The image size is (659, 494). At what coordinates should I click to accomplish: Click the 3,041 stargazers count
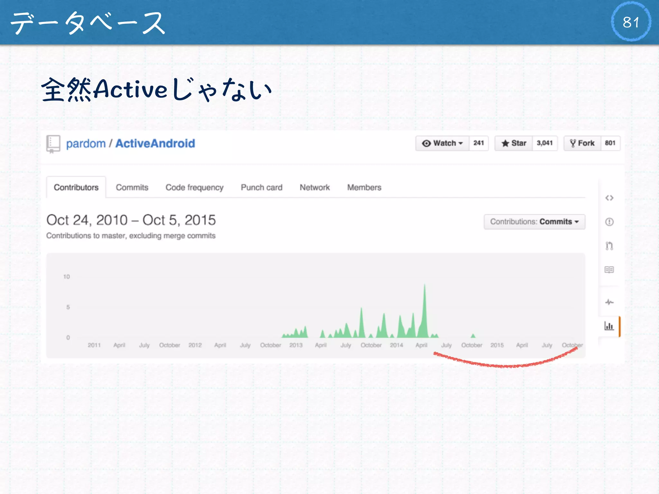544,143
